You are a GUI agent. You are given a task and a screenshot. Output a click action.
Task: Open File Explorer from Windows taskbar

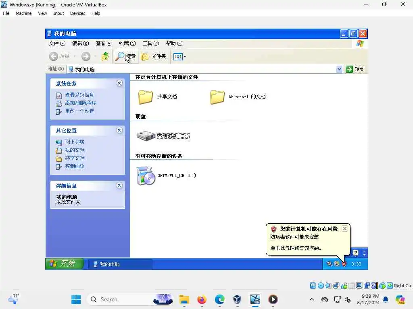[x=184, y=299]
